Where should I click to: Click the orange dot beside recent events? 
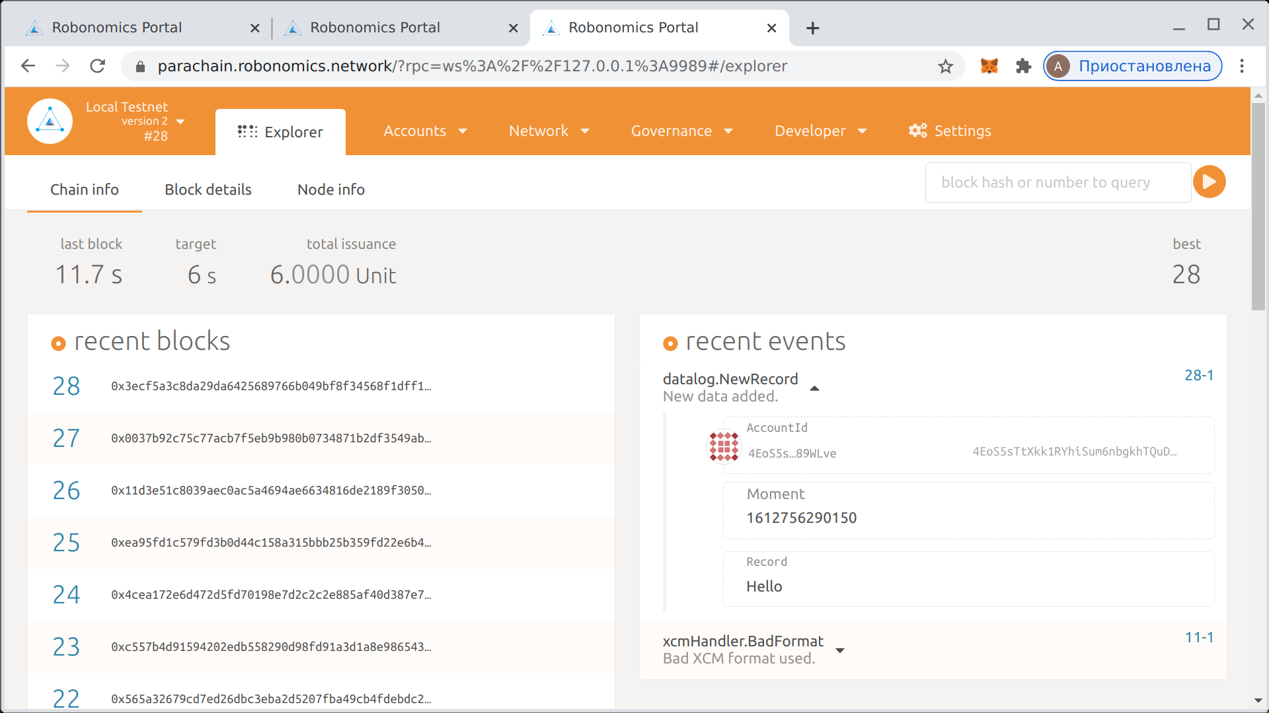coord(670,343)
